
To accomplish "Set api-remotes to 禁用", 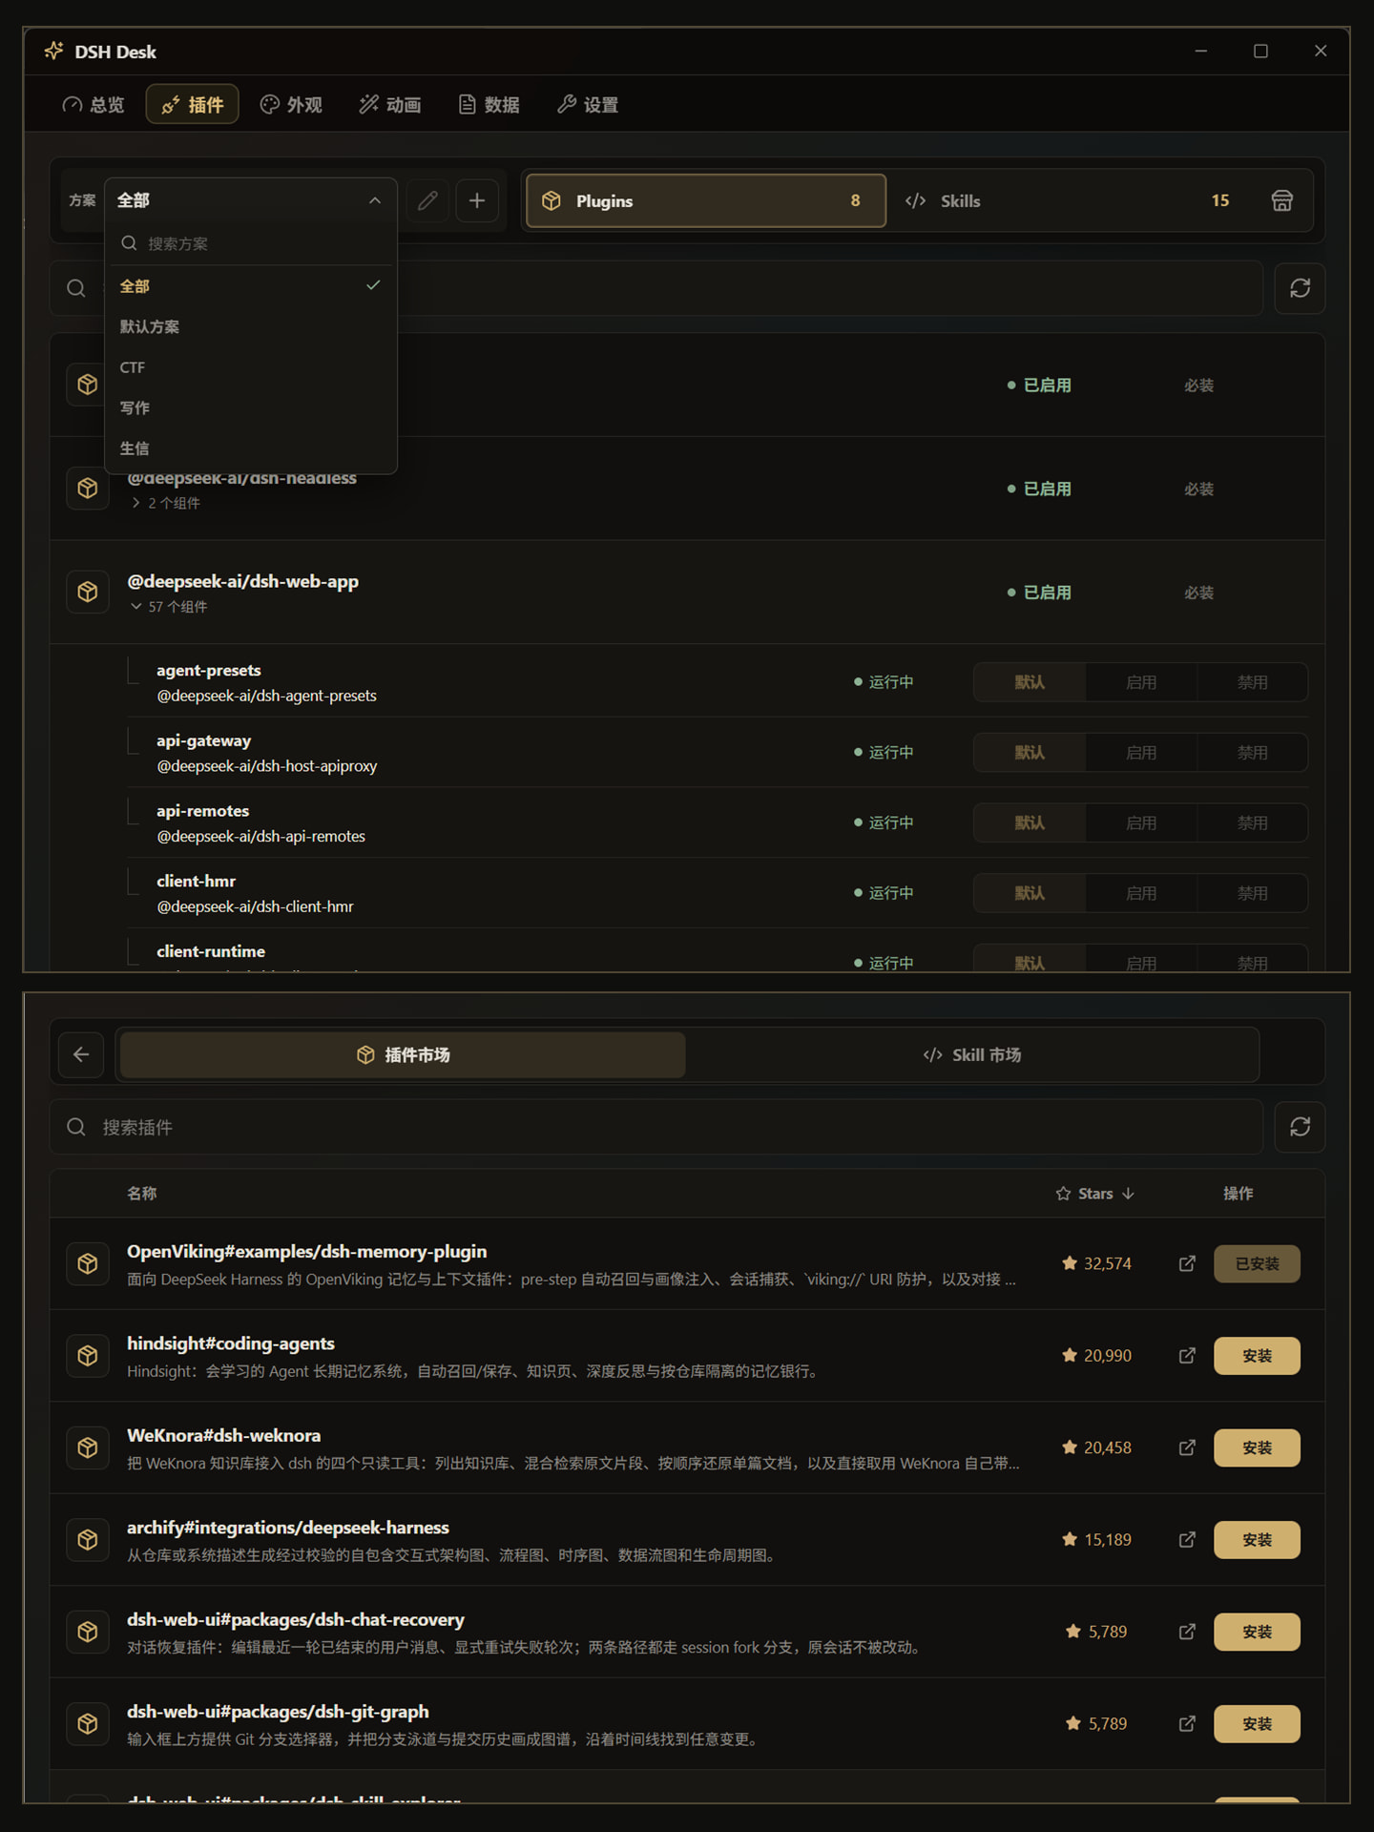I will pyautogui.click(x=1252, y=822).
